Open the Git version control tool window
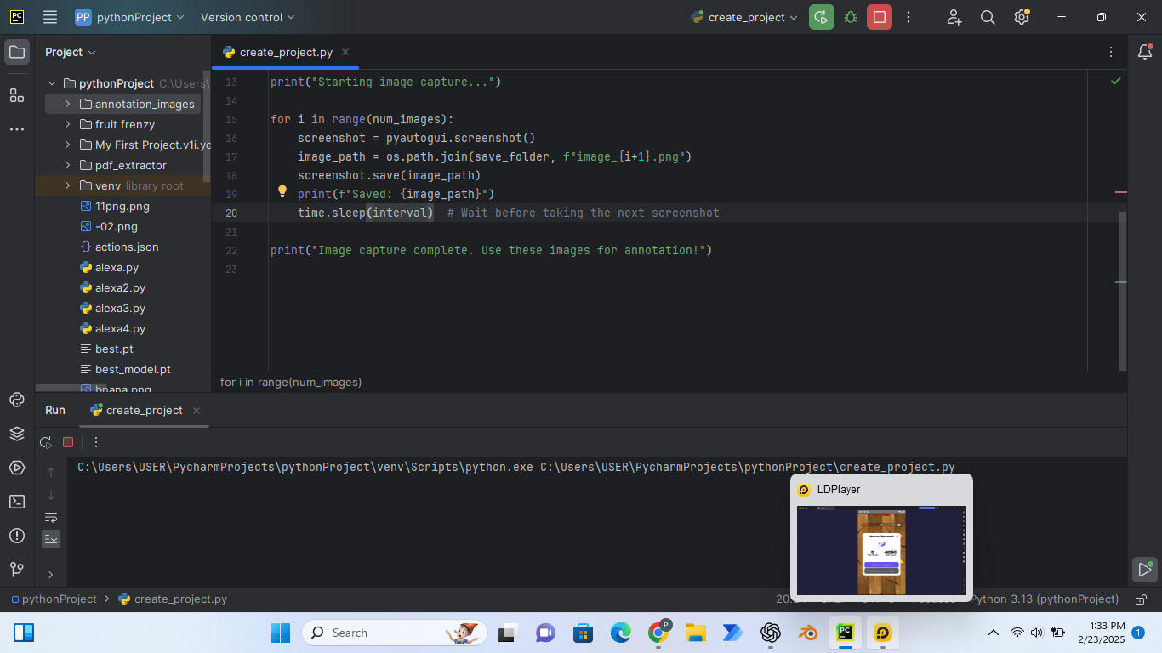This screenshot has width=1162, height=653. click(x=17, y=570)
